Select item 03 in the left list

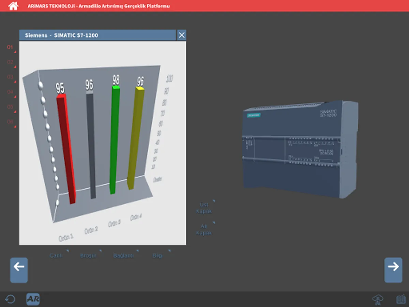pos(11,78)
